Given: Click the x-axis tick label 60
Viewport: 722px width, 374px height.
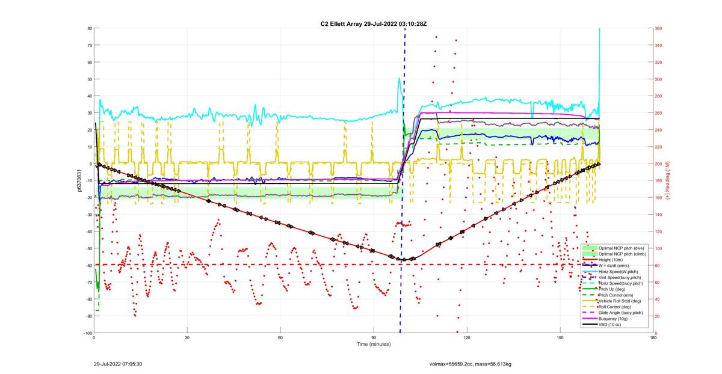Looking at the screenshot, I should click(x=280, y=338).
